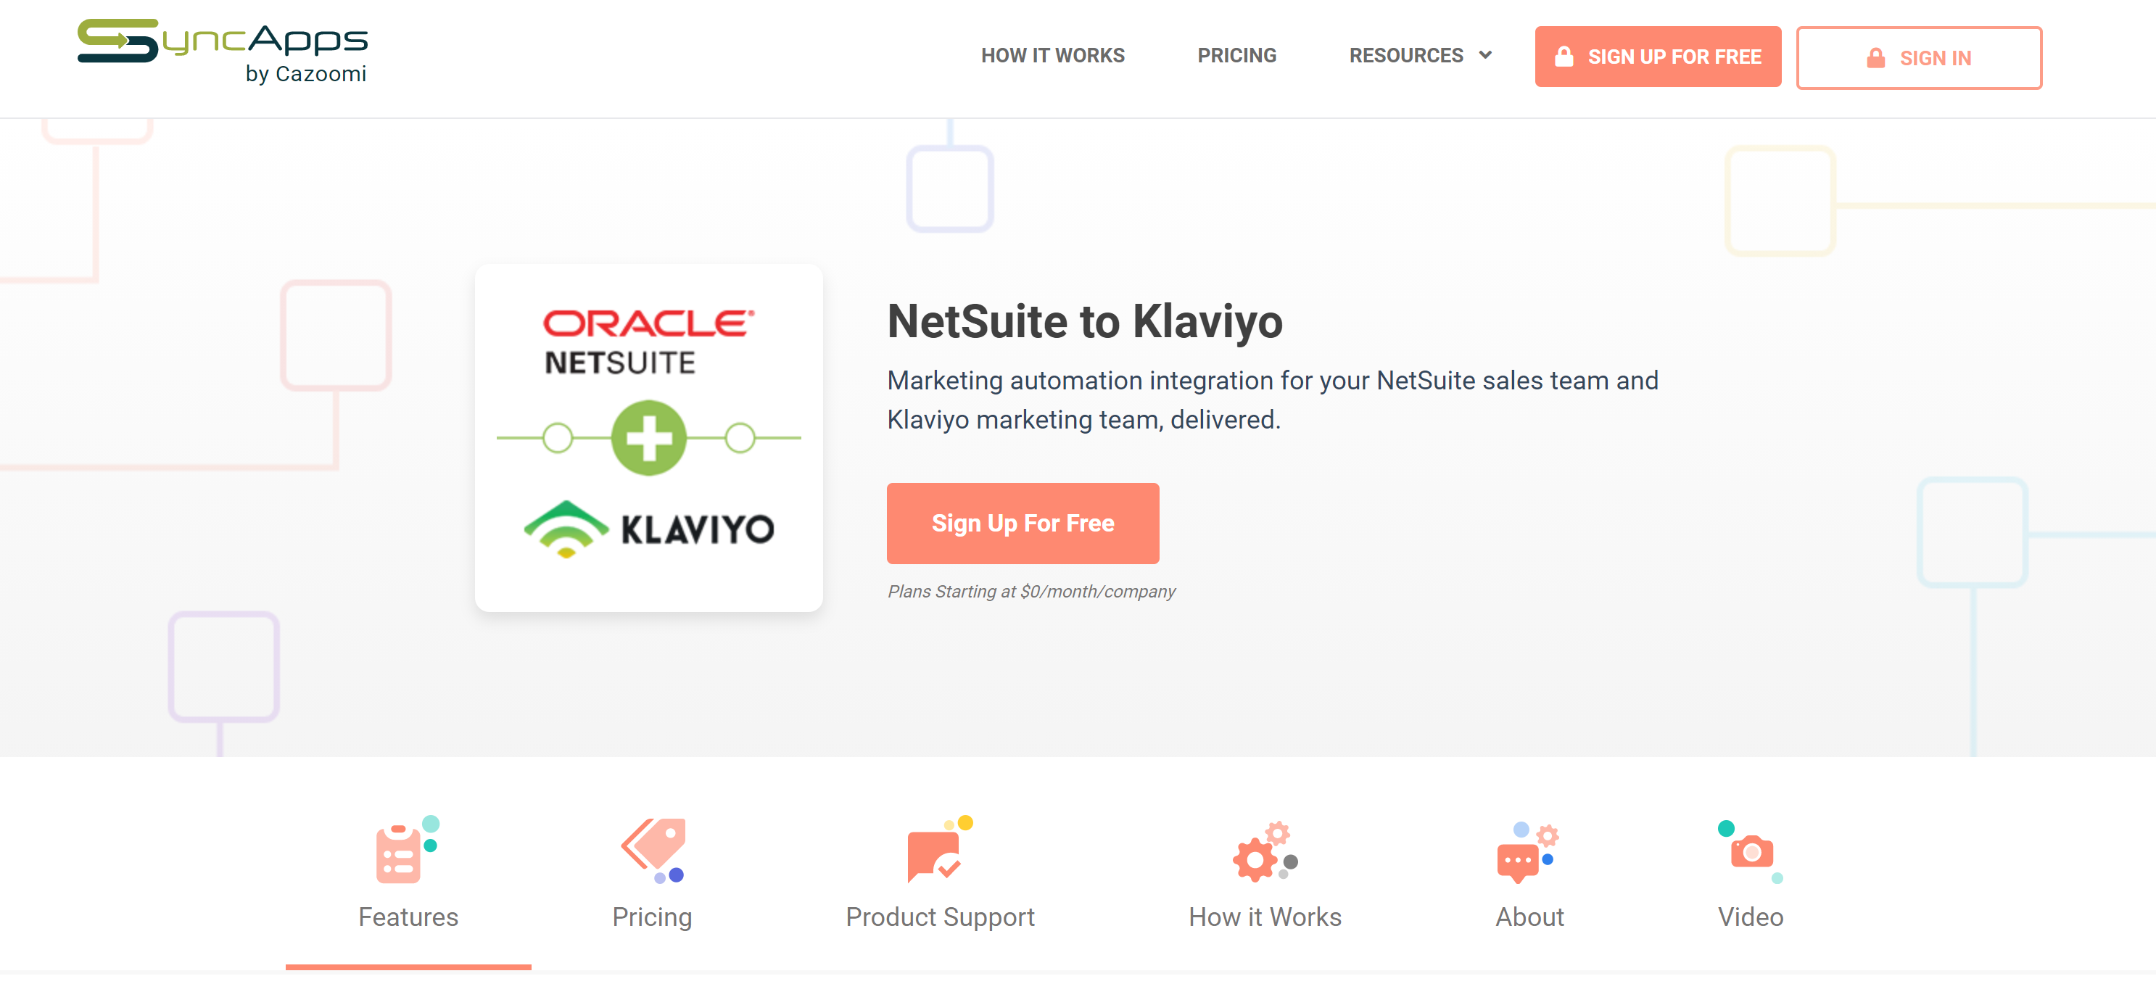
Task: Click the Product Support chat icon
Action: (939, 849)
